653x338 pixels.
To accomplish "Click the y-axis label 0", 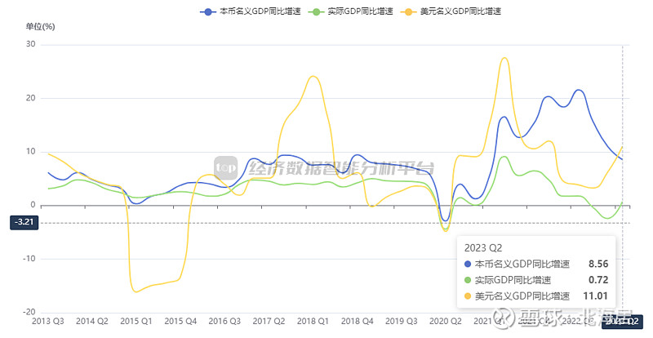I will pyautogui.click(x=33, y=205).
